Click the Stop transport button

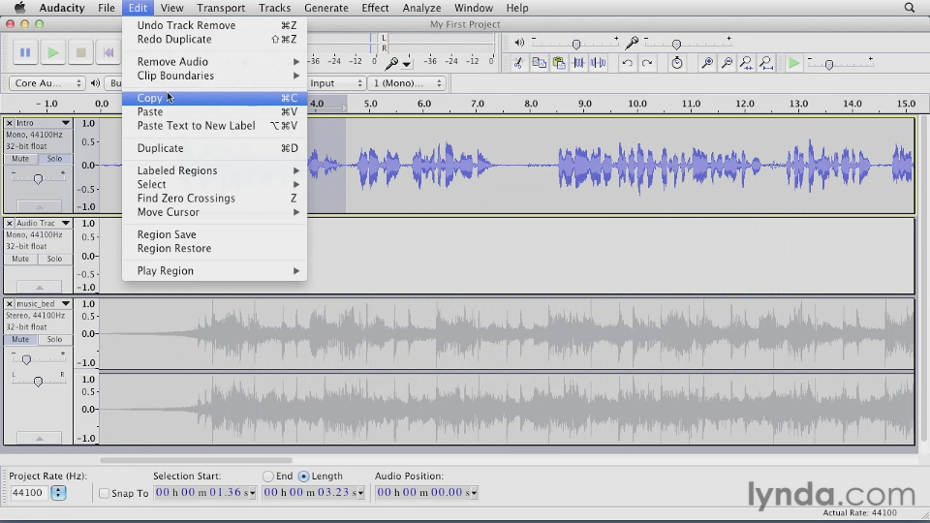click(80, 52)
